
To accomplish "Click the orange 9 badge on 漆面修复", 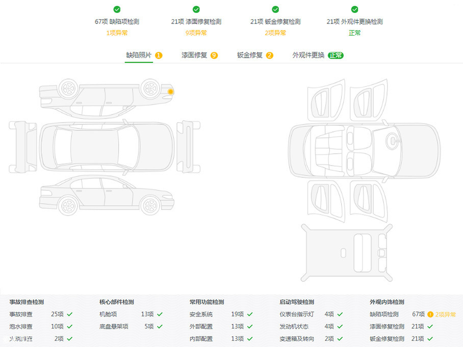I will pos(214,55).
